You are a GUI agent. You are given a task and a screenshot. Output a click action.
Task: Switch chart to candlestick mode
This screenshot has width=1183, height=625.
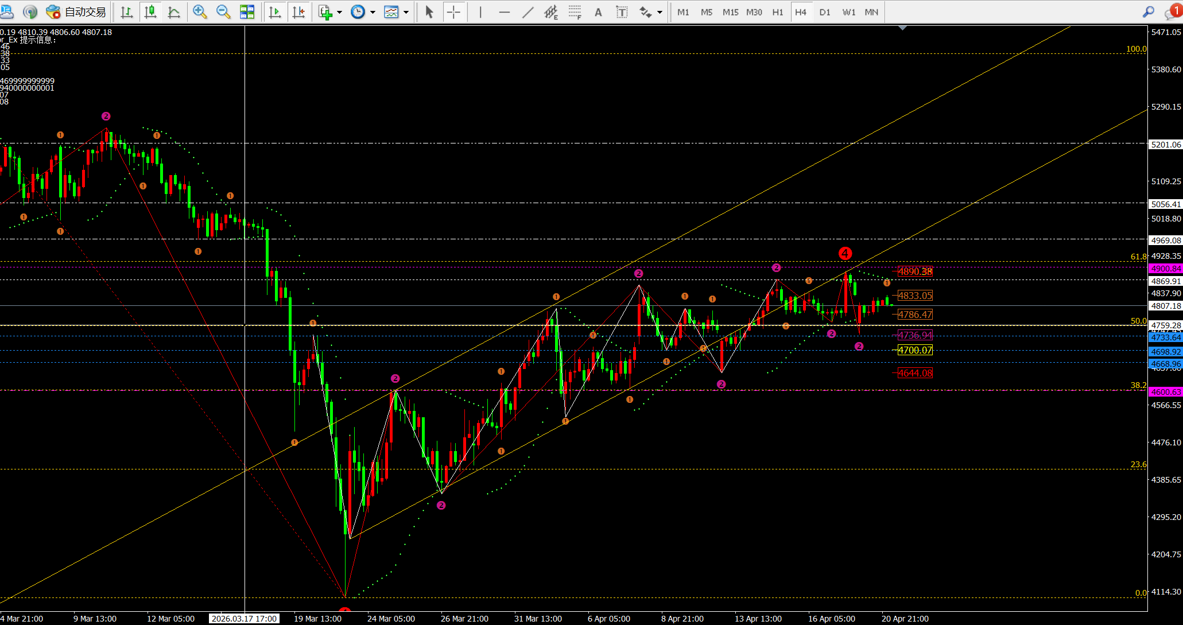(150, 12)
